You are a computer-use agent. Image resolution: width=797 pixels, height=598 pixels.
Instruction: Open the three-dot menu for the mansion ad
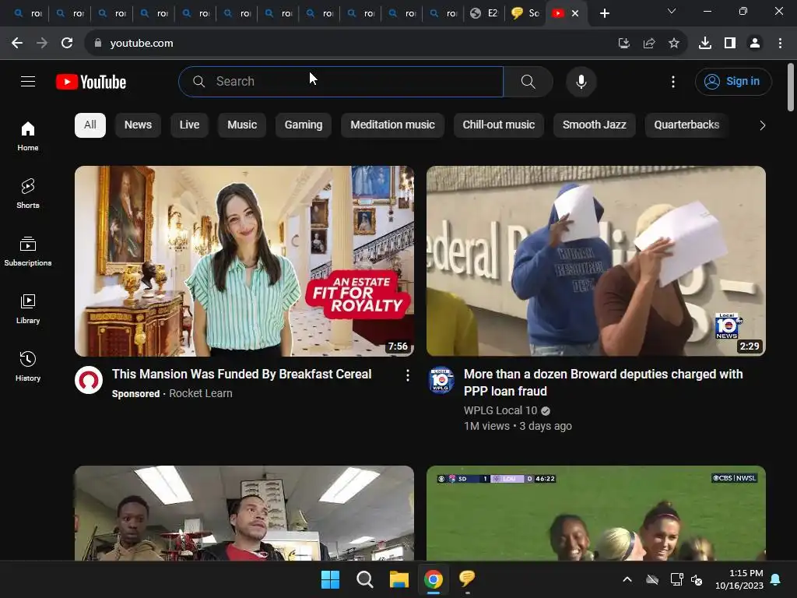[x=407, y=376]
